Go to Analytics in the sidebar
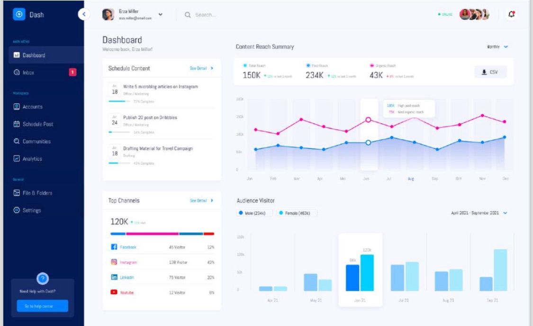The image size is (533, 326). pyautogui.click(x=32, y=159)
